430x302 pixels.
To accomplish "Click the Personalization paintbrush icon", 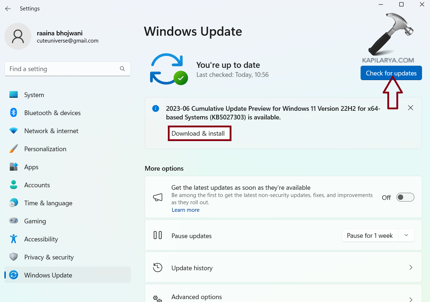I will coord(14,149).
